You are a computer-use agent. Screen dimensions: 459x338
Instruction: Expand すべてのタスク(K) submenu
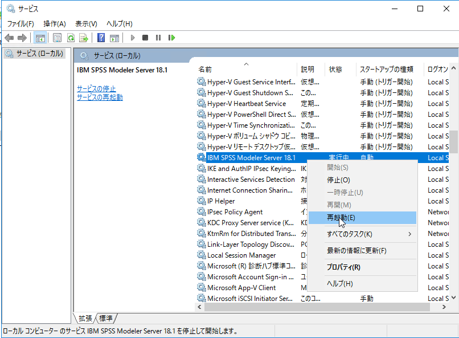click(x=362, y=234)
